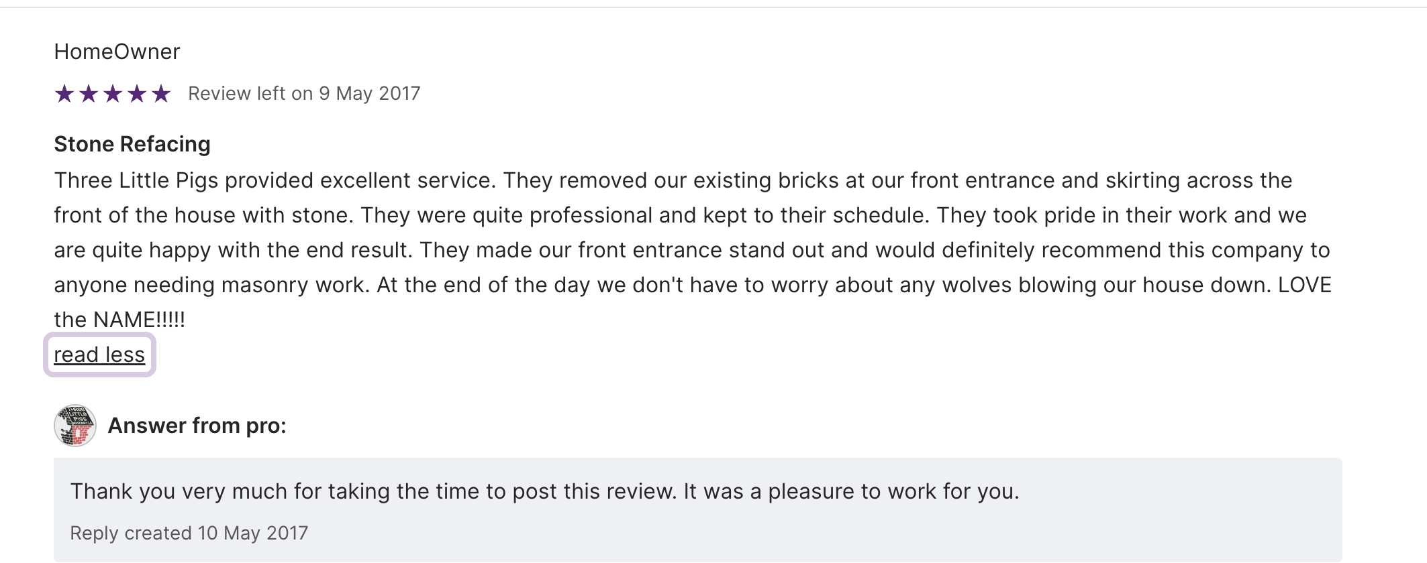Click the words 'Three Little Pigs' in review
Screen dimensions: 1427x563
[136, 180]
